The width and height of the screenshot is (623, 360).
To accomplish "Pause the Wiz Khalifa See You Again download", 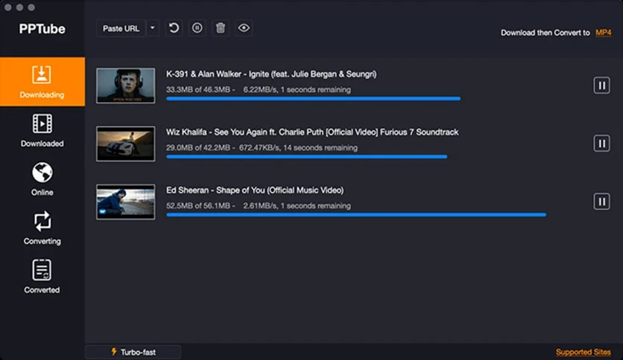I will click(x=601, y=144).
